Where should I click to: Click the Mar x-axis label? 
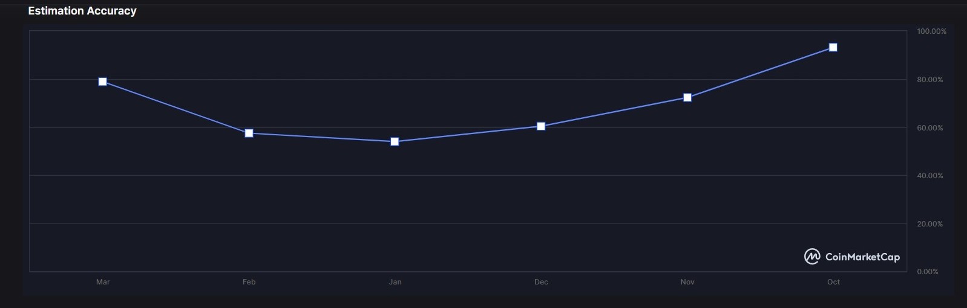tap(103, 282)
